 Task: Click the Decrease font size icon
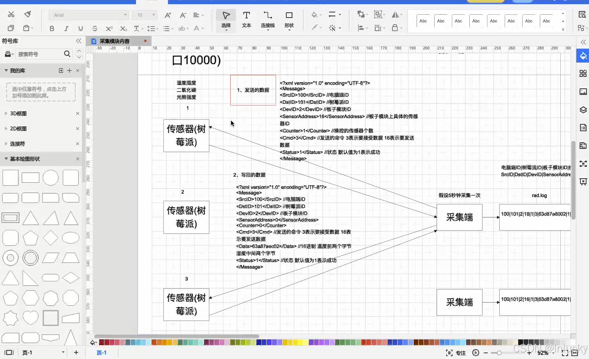pos(183,15)
